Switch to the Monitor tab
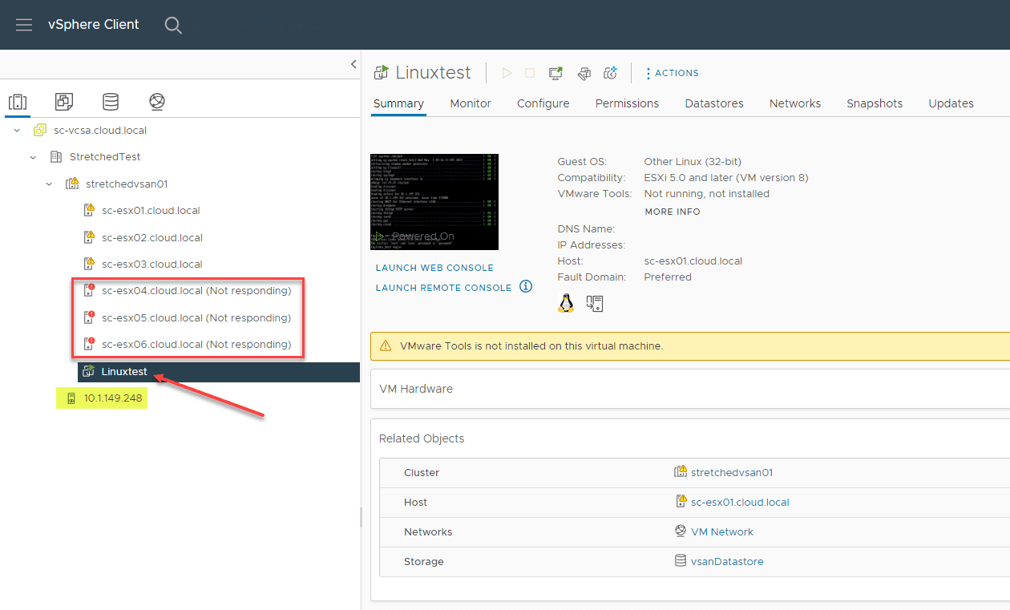The height and width of the screenshot is (610, 1010). click(471, 103)
